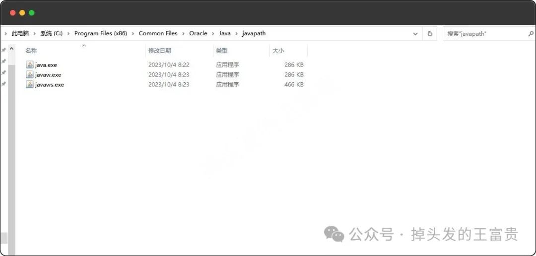Select the java.exe file name

[46, 64]
